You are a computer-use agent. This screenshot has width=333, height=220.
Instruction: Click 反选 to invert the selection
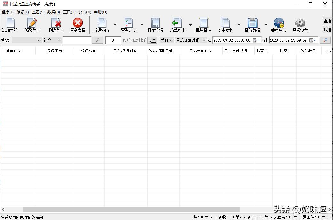pyautogui.click(x=328, y=30)
